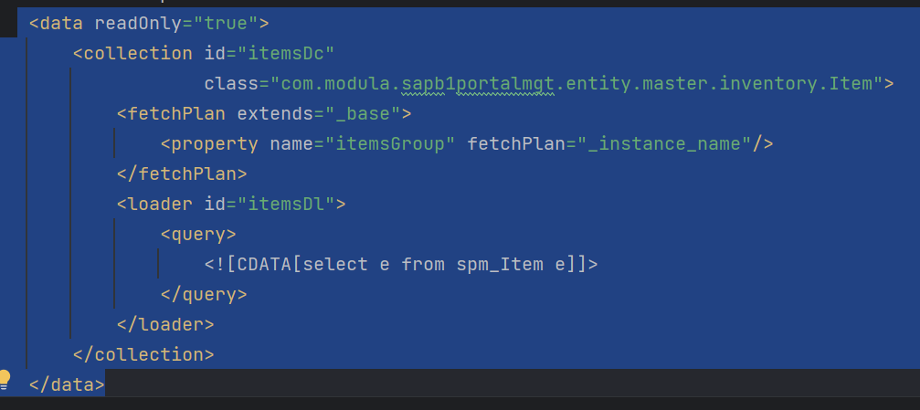Click the opening query tag
The height and width of the screenshot is (410, 920).
pos(198,234)
